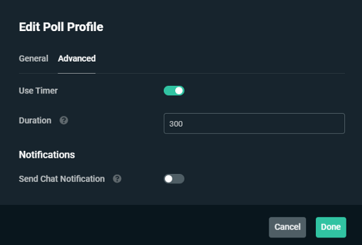This screenshot has width=362, height=245.
Task: Confirm changes with the Done button
Action: 331,227
